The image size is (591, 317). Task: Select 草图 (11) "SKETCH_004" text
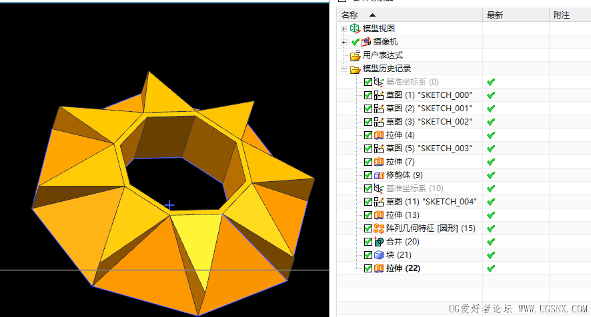click(x=431, y=202)
